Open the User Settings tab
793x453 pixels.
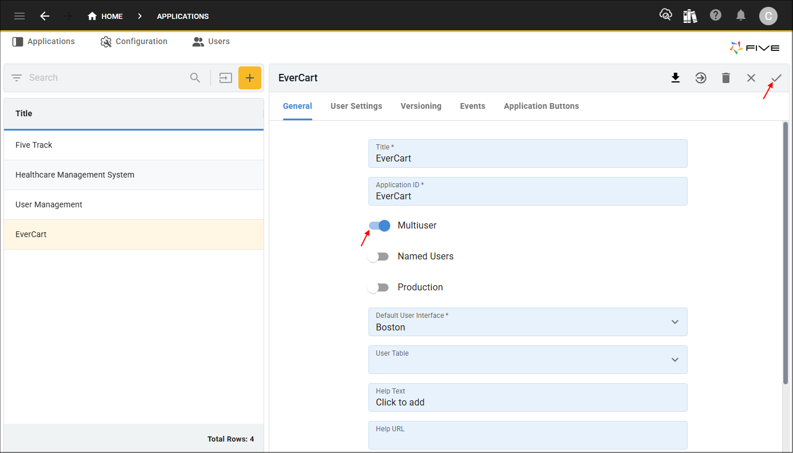point(356,106)
